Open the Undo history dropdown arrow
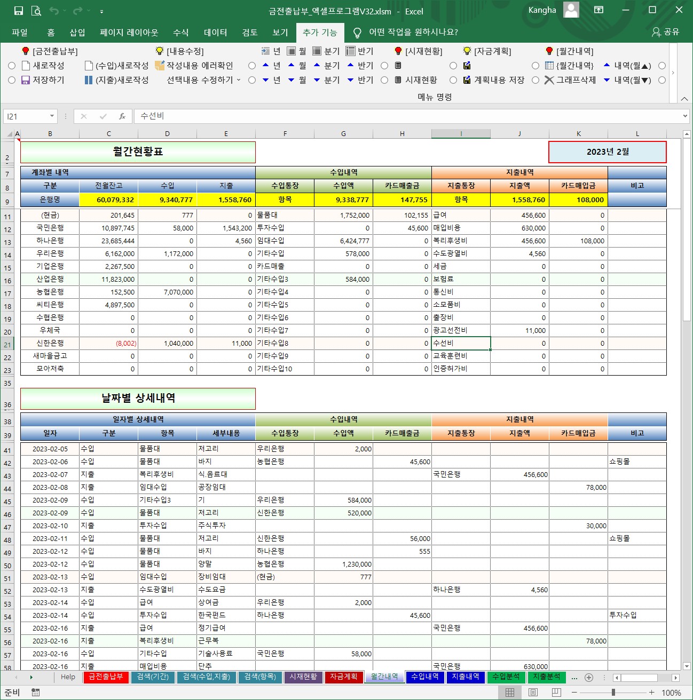This screenshot has width=693, height=700. 64,11
